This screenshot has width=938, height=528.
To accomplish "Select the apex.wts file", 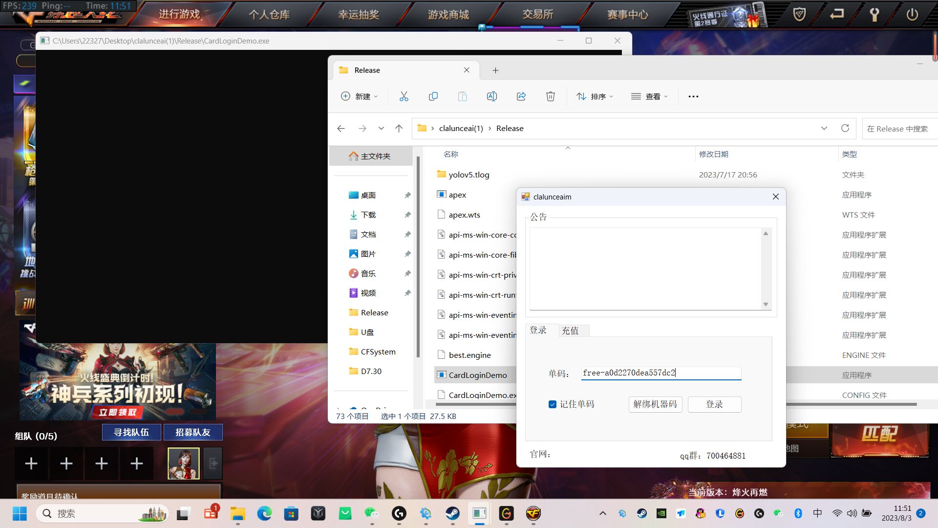I will point(464,215).
